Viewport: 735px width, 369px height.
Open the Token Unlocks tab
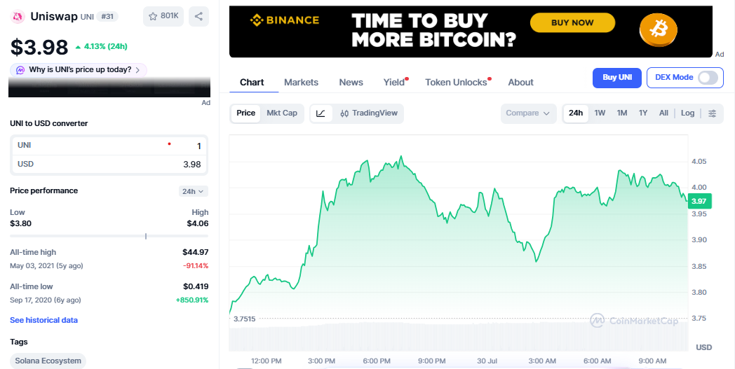pos(456,83)
